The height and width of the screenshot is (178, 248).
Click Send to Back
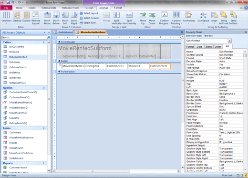pos(233,18)
